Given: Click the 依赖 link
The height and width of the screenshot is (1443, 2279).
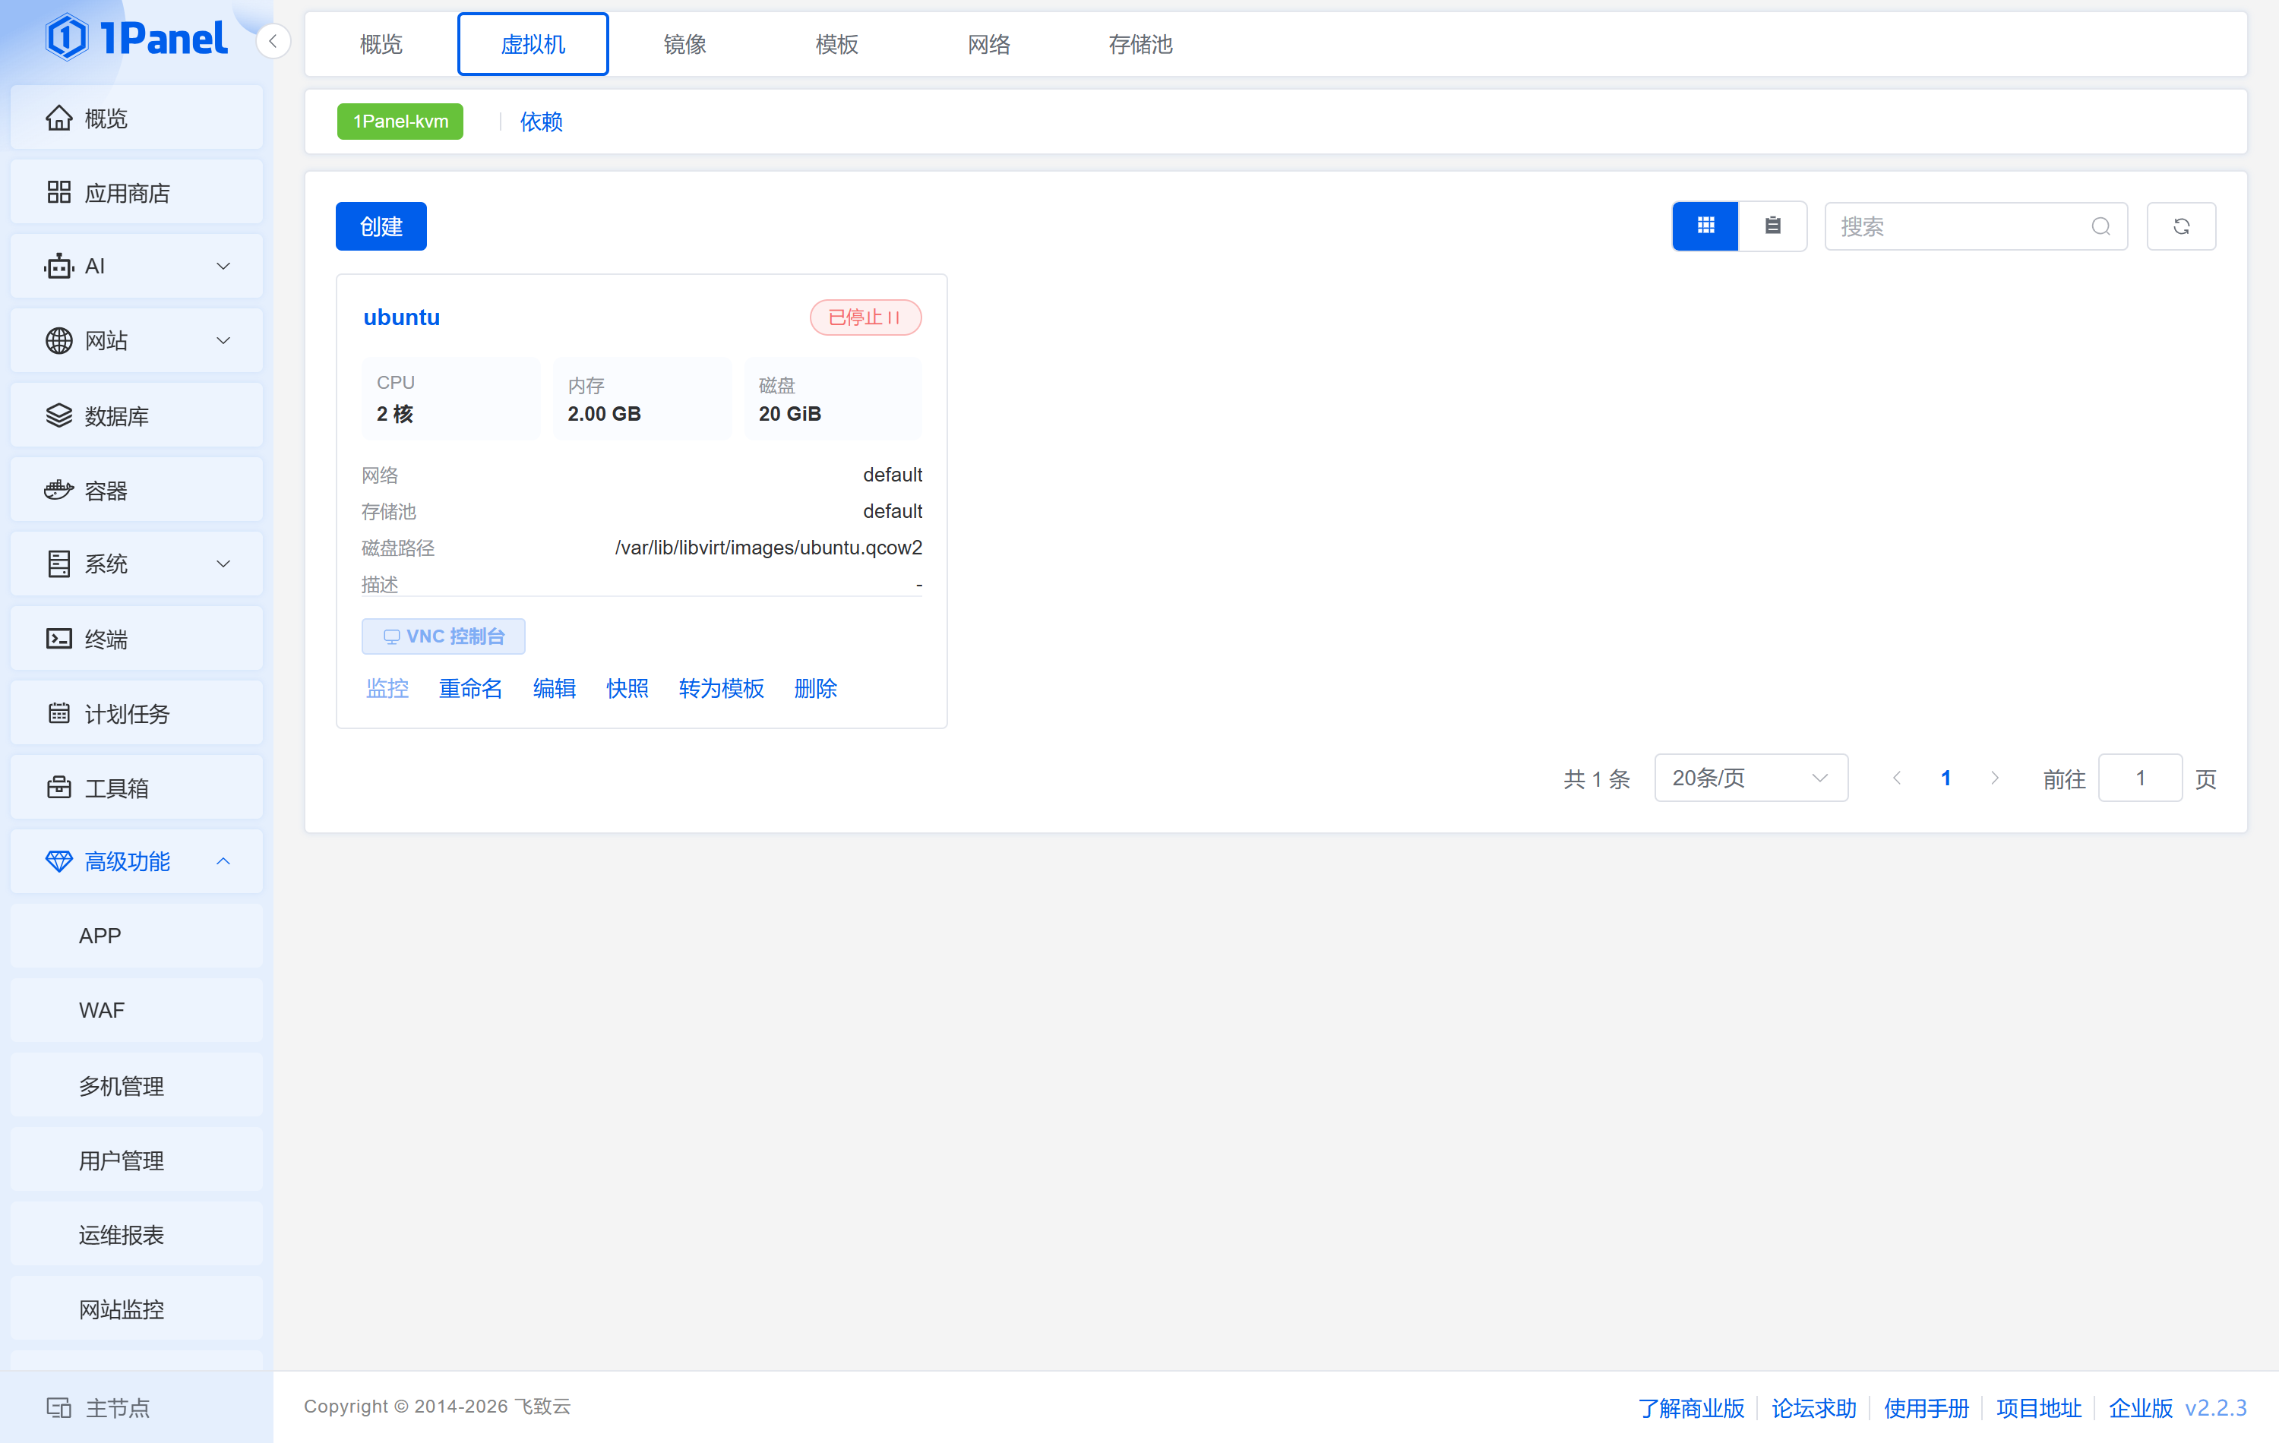Looking at the screenshot, I should coord(542,121).
